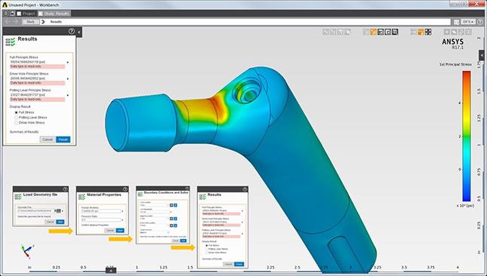Go back with the left arrow icon

8,21
